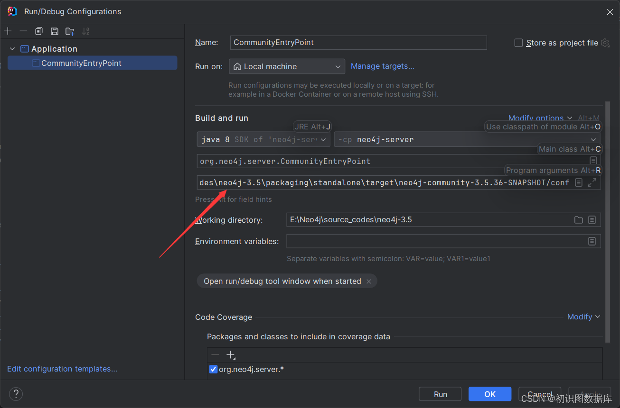The height and width of the screenshot is (408, 620).
Task: Browse for working directory folder
Action: coord(578,220)
